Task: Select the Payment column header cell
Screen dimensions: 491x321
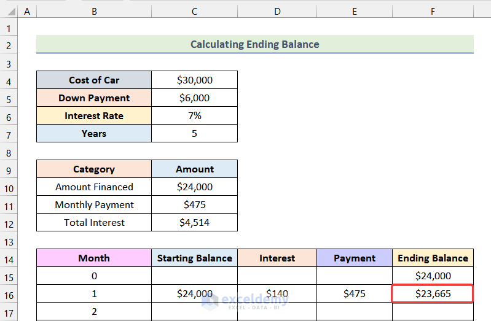Action: coord(355,258)
